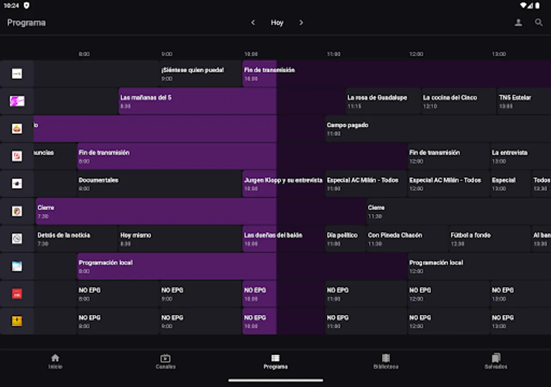Image resolution: width=551 pixels, height=387 pixels.
Task: Open the Salvados saved items icon
Action: point(496,360)
